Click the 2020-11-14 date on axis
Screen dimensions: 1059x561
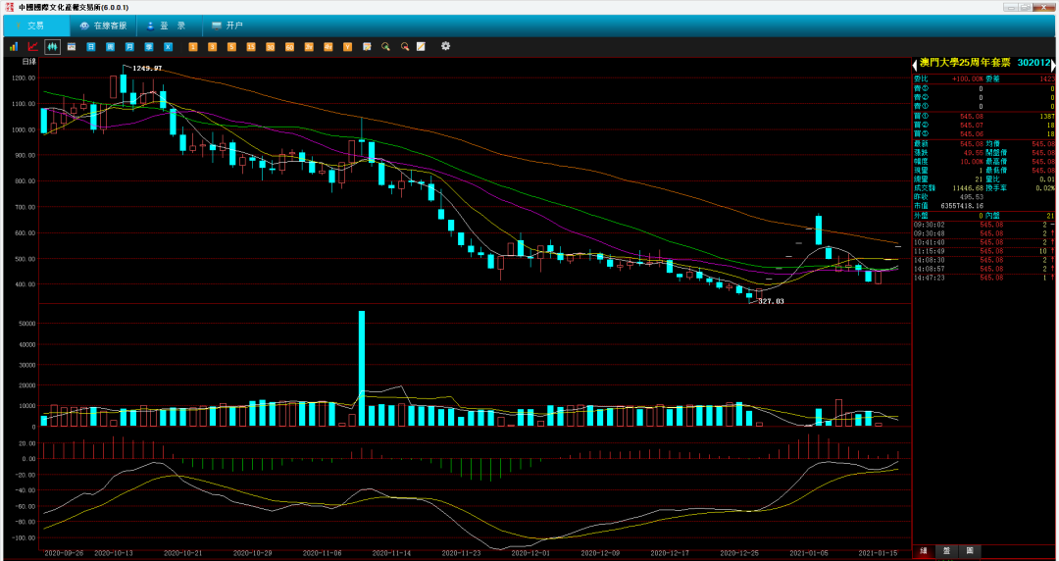[391, 553]
